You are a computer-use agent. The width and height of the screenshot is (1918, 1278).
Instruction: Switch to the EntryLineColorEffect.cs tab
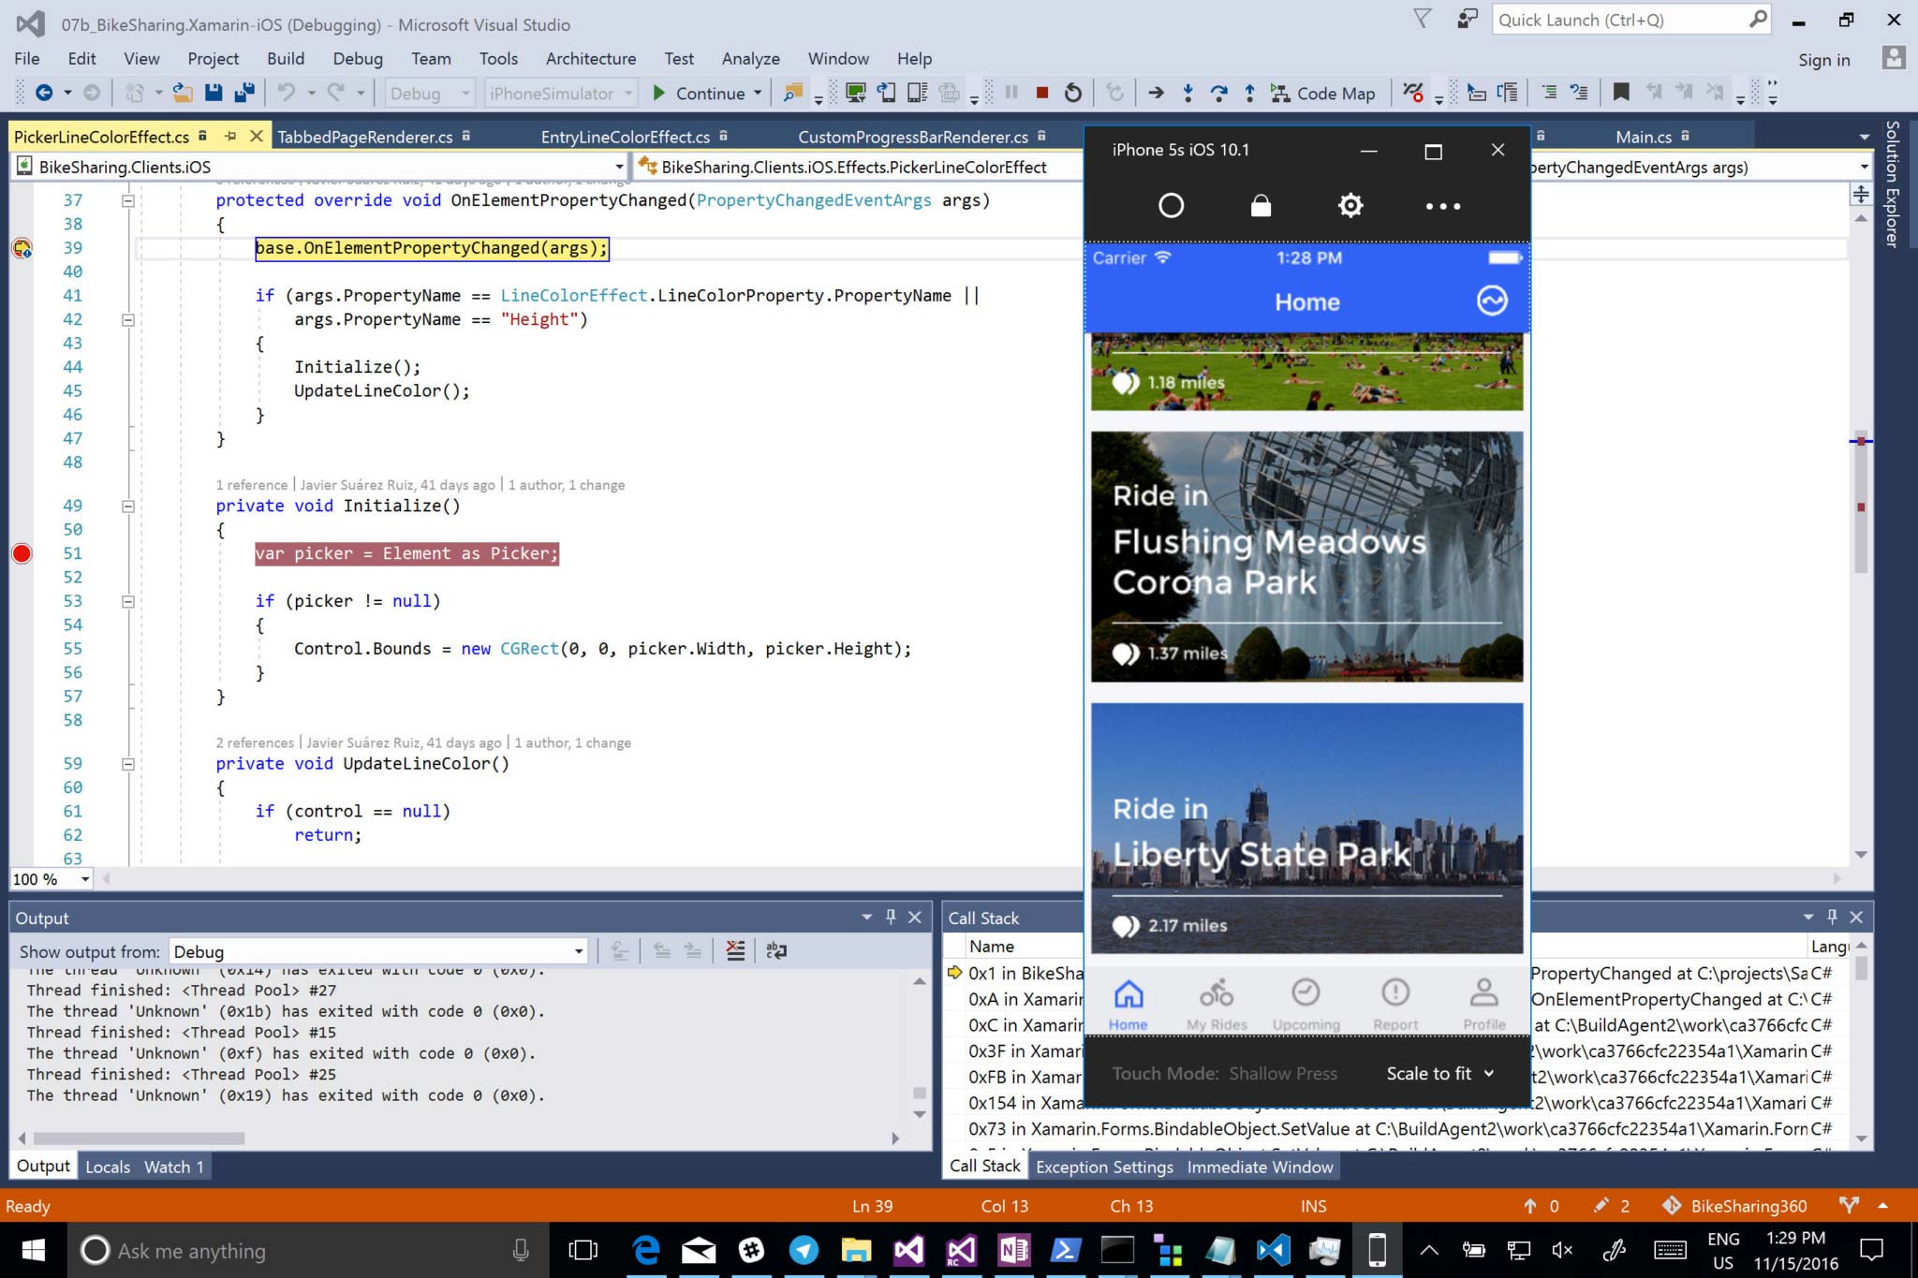pos(625,137)
